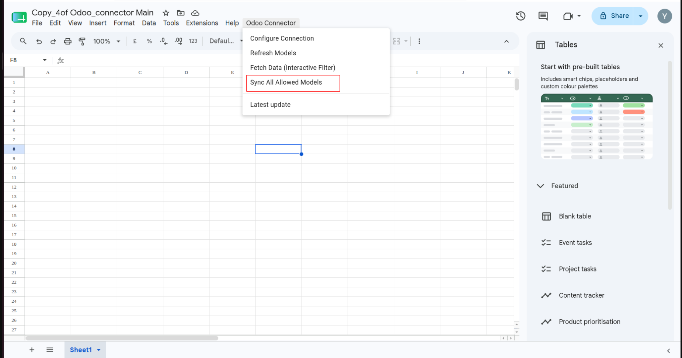Switch to the Sheet1 tab
The height and width of the screenshot is (358, 682).
click(81, 350)
